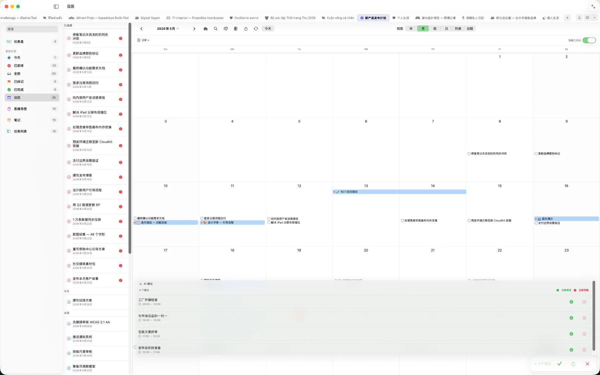Click 全部接受 to accept all suggestions

tap(564, 290)
